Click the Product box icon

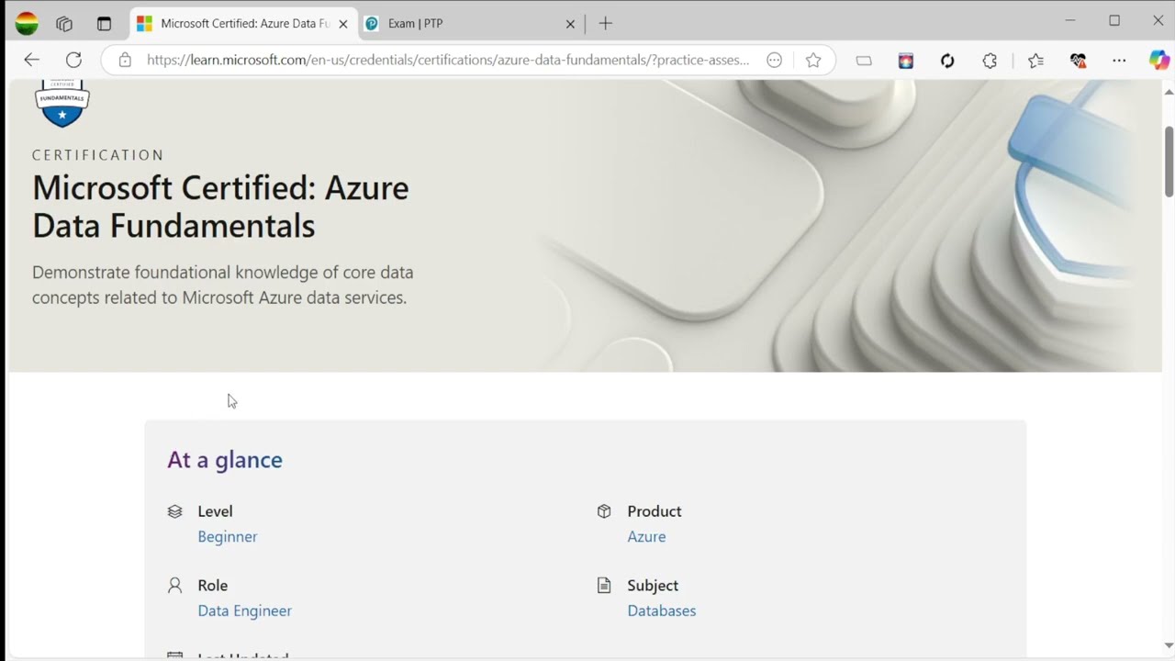604,511
